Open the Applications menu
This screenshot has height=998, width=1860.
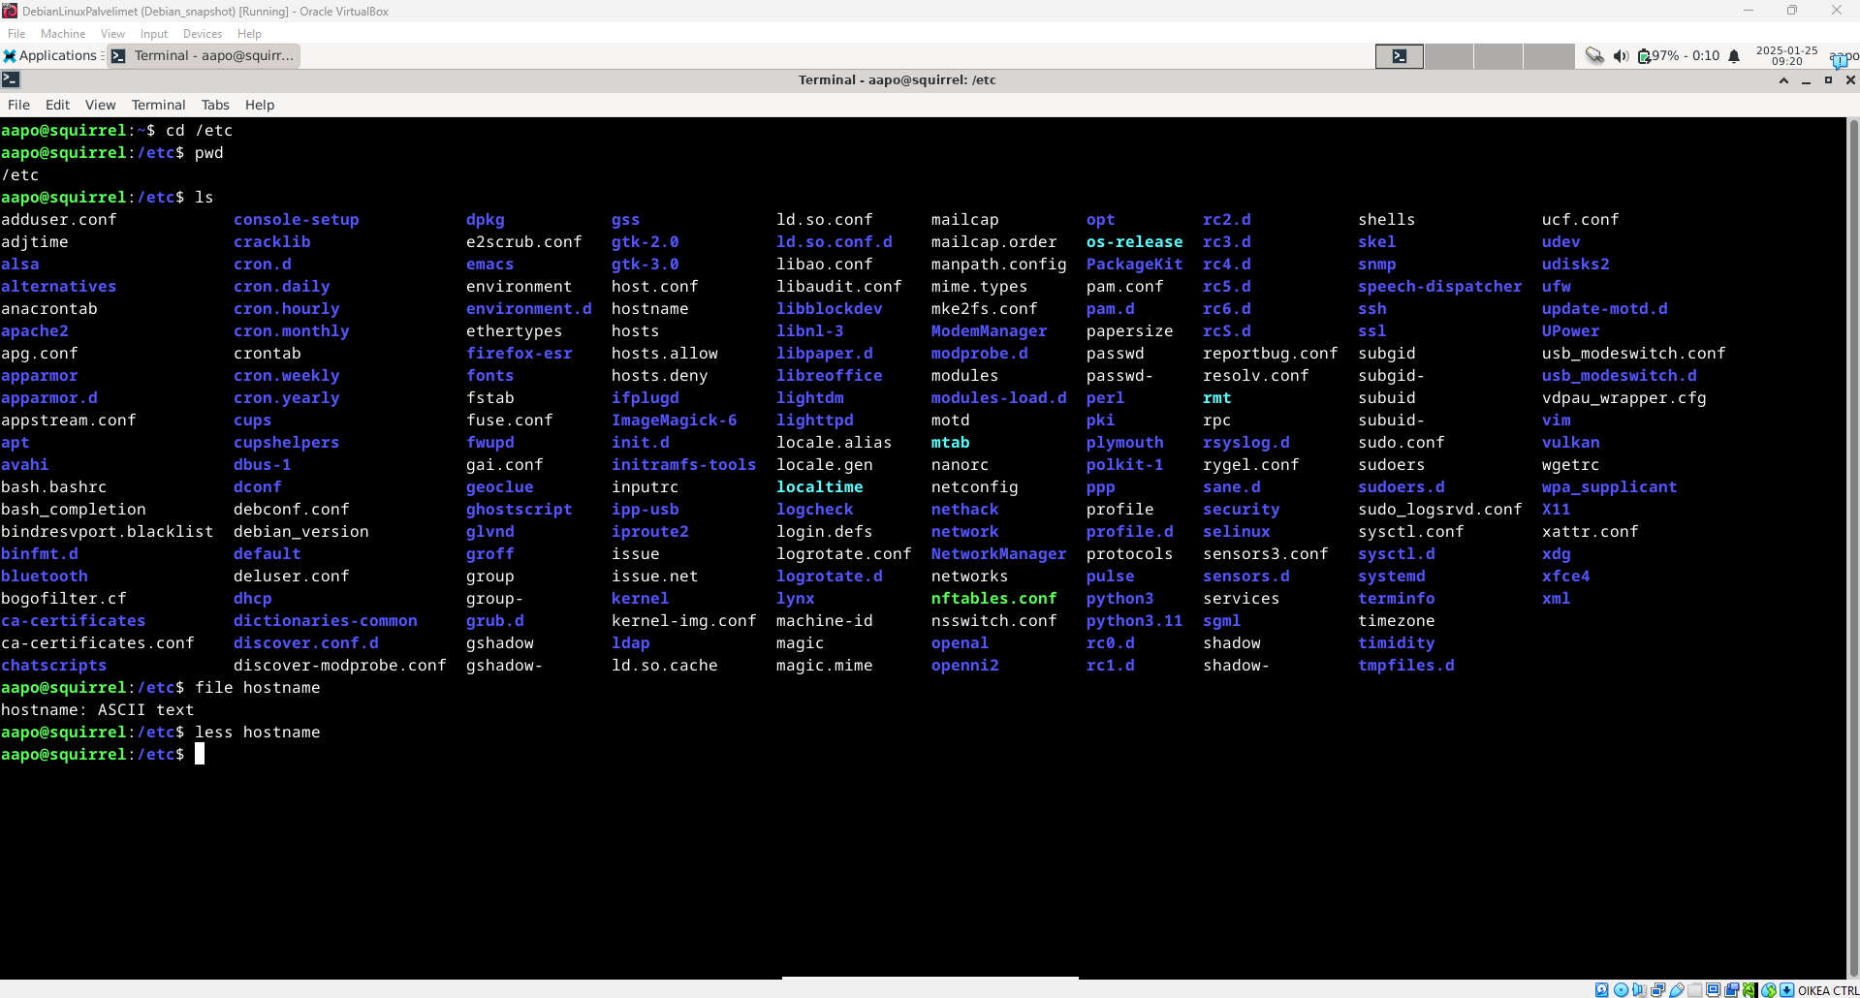click(x=50, y=56)
